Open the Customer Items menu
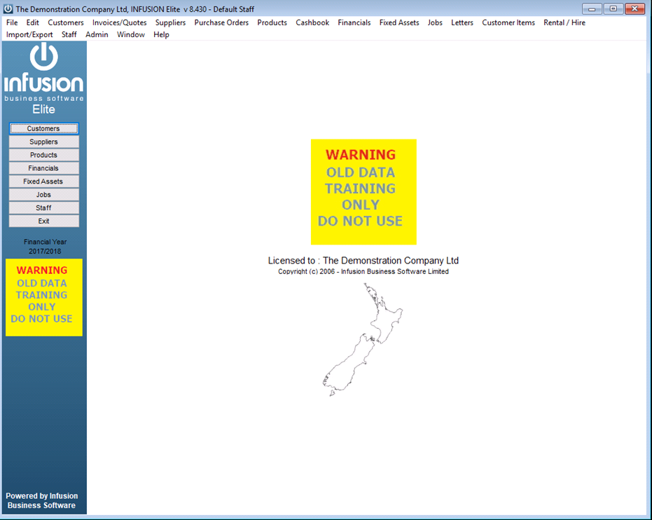The width and height of the screenshot is (652, 520). tap(508, 22)
